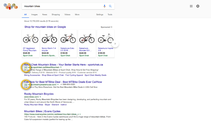
Task: Open the account profile icon
Action: click(x=198, y=6)
